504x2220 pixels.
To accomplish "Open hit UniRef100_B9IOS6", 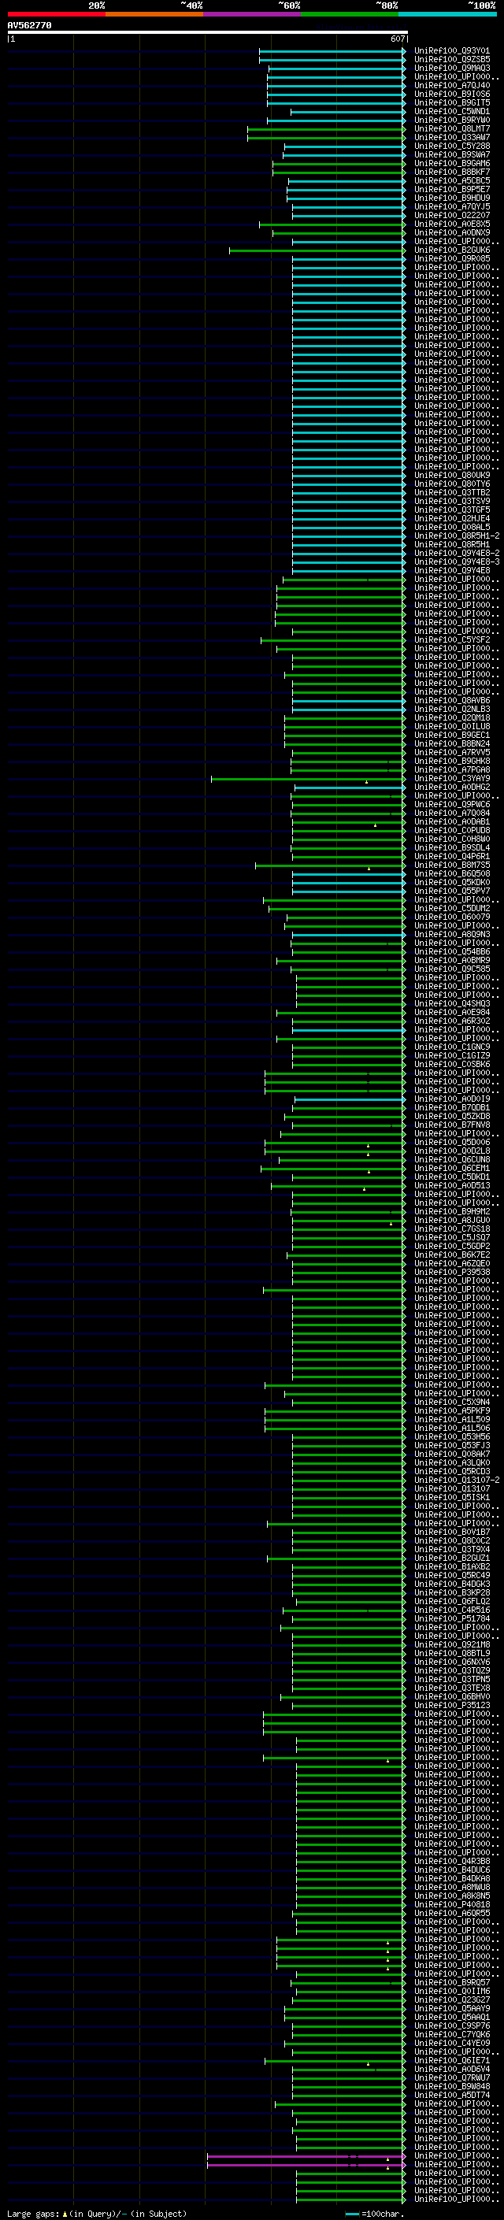I will pos(451,94).
